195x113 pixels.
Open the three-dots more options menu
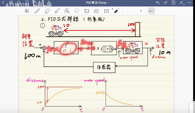189,2
